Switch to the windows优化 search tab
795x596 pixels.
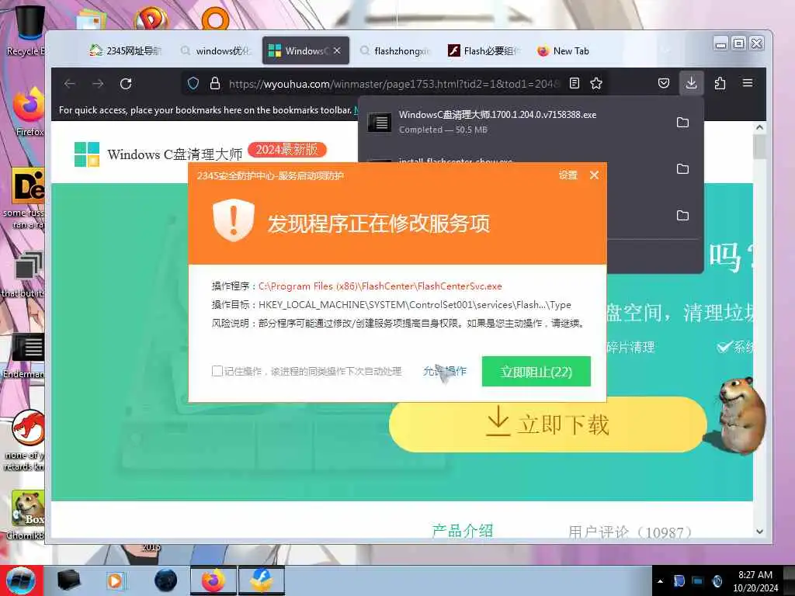coord(217,50)
